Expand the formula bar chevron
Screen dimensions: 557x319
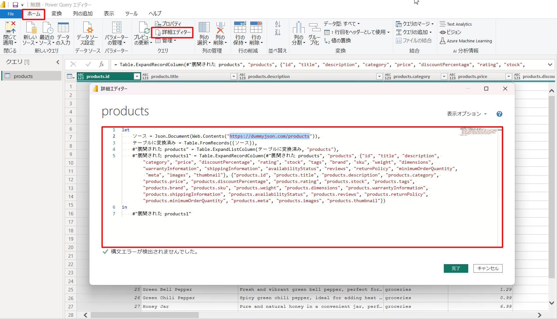tap(550, 65)
